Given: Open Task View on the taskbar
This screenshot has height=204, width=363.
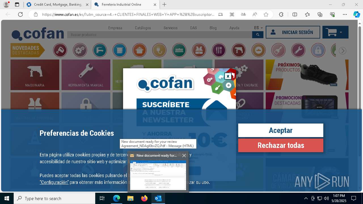Looking at the screenshot, I should pyautogui.click(x=102, y=198).
